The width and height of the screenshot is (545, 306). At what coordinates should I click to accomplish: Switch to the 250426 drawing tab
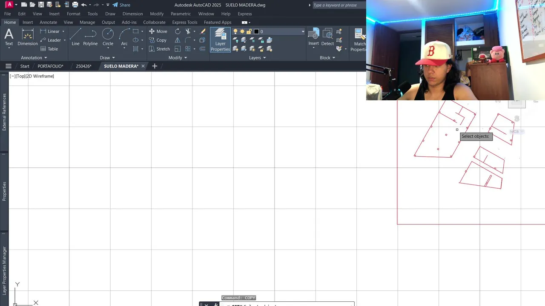(83, 66)
